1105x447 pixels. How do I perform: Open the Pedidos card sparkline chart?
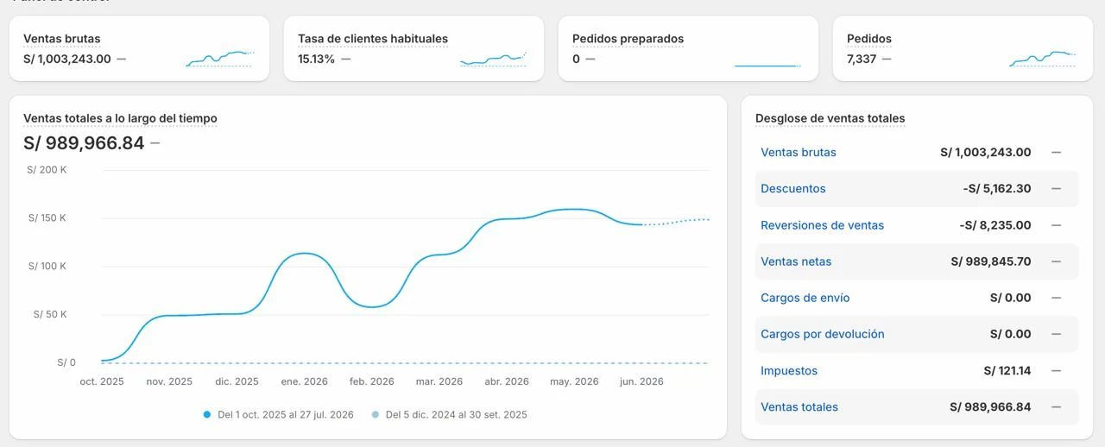click(1044, 59)
